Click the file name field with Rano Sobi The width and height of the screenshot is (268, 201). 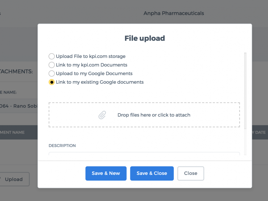coord(19,106)
